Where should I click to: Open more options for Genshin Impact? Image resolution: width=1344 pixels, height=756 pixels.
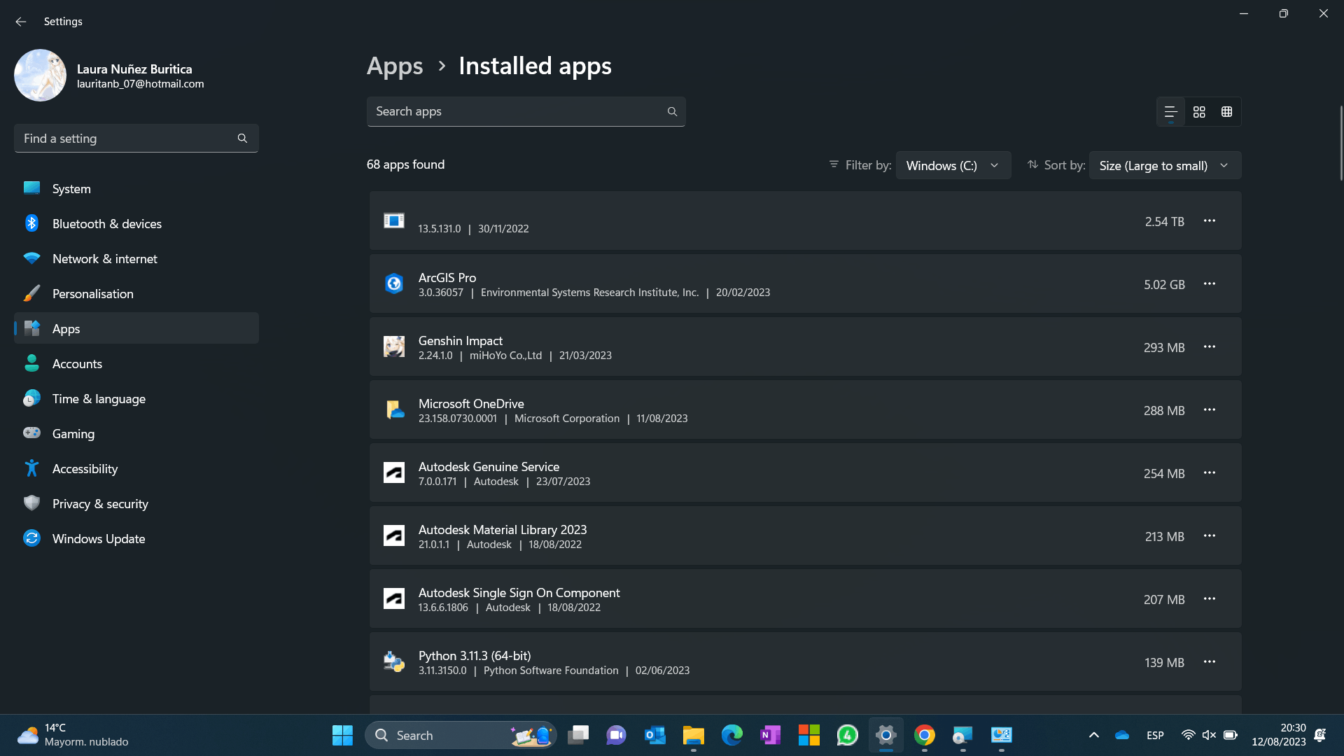(x=1209, y=347)
